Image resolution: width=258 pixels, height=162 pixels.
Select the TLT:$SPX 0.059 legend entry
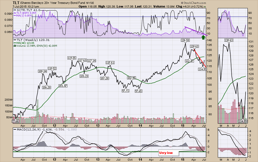[25, 13]
